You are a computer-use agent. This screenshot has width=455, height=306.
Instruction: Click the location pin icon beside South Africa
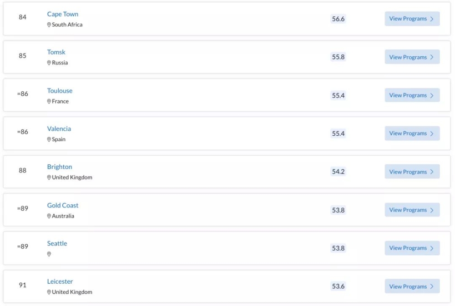[x=49, y=25]
